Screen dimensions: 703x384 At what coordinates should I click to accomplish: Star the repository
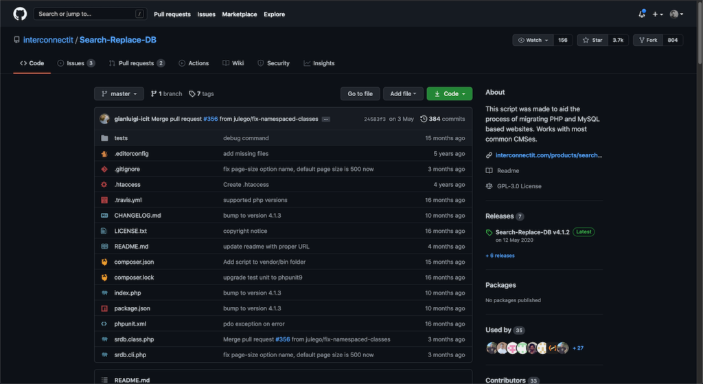point(592,40)
